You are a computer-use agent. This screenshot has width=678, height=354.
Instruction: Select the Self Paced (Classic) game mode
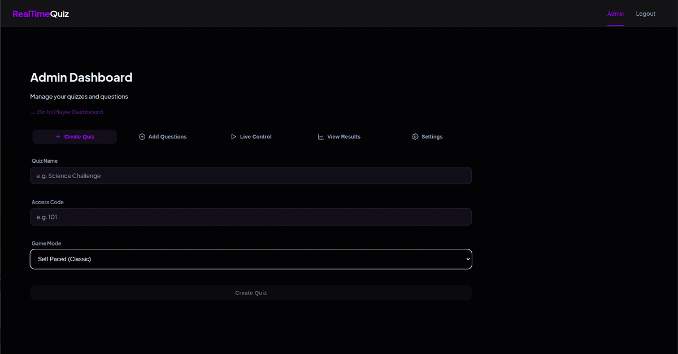click(x=251, y=258)
